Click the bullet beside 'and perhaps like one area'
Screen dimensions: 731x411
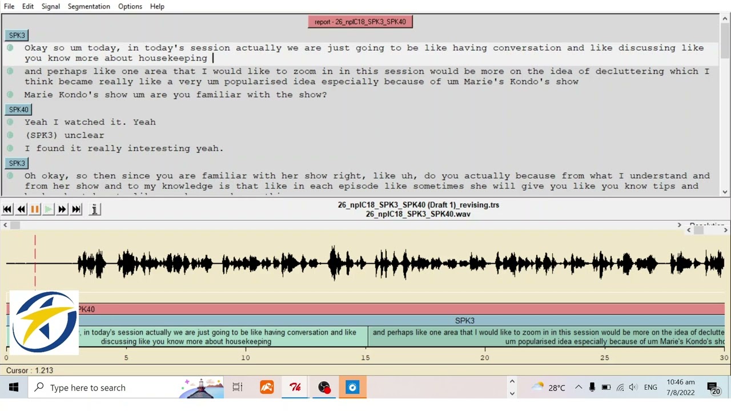pyautogui.click(x=10, y=71)
